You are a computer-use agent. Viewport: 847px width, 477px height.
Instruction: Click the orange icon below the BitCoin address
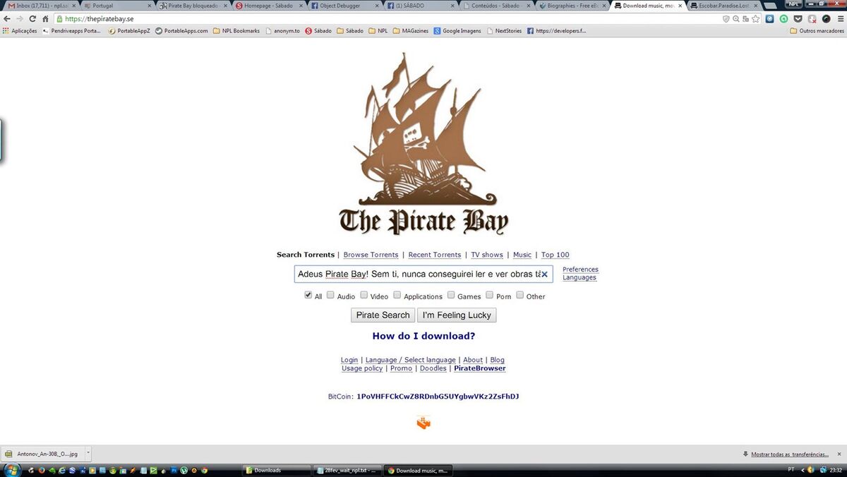pos(423,423)
